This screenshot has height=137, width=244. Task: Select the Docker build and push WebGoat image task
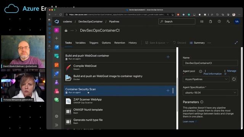click(x=120, y=78)
